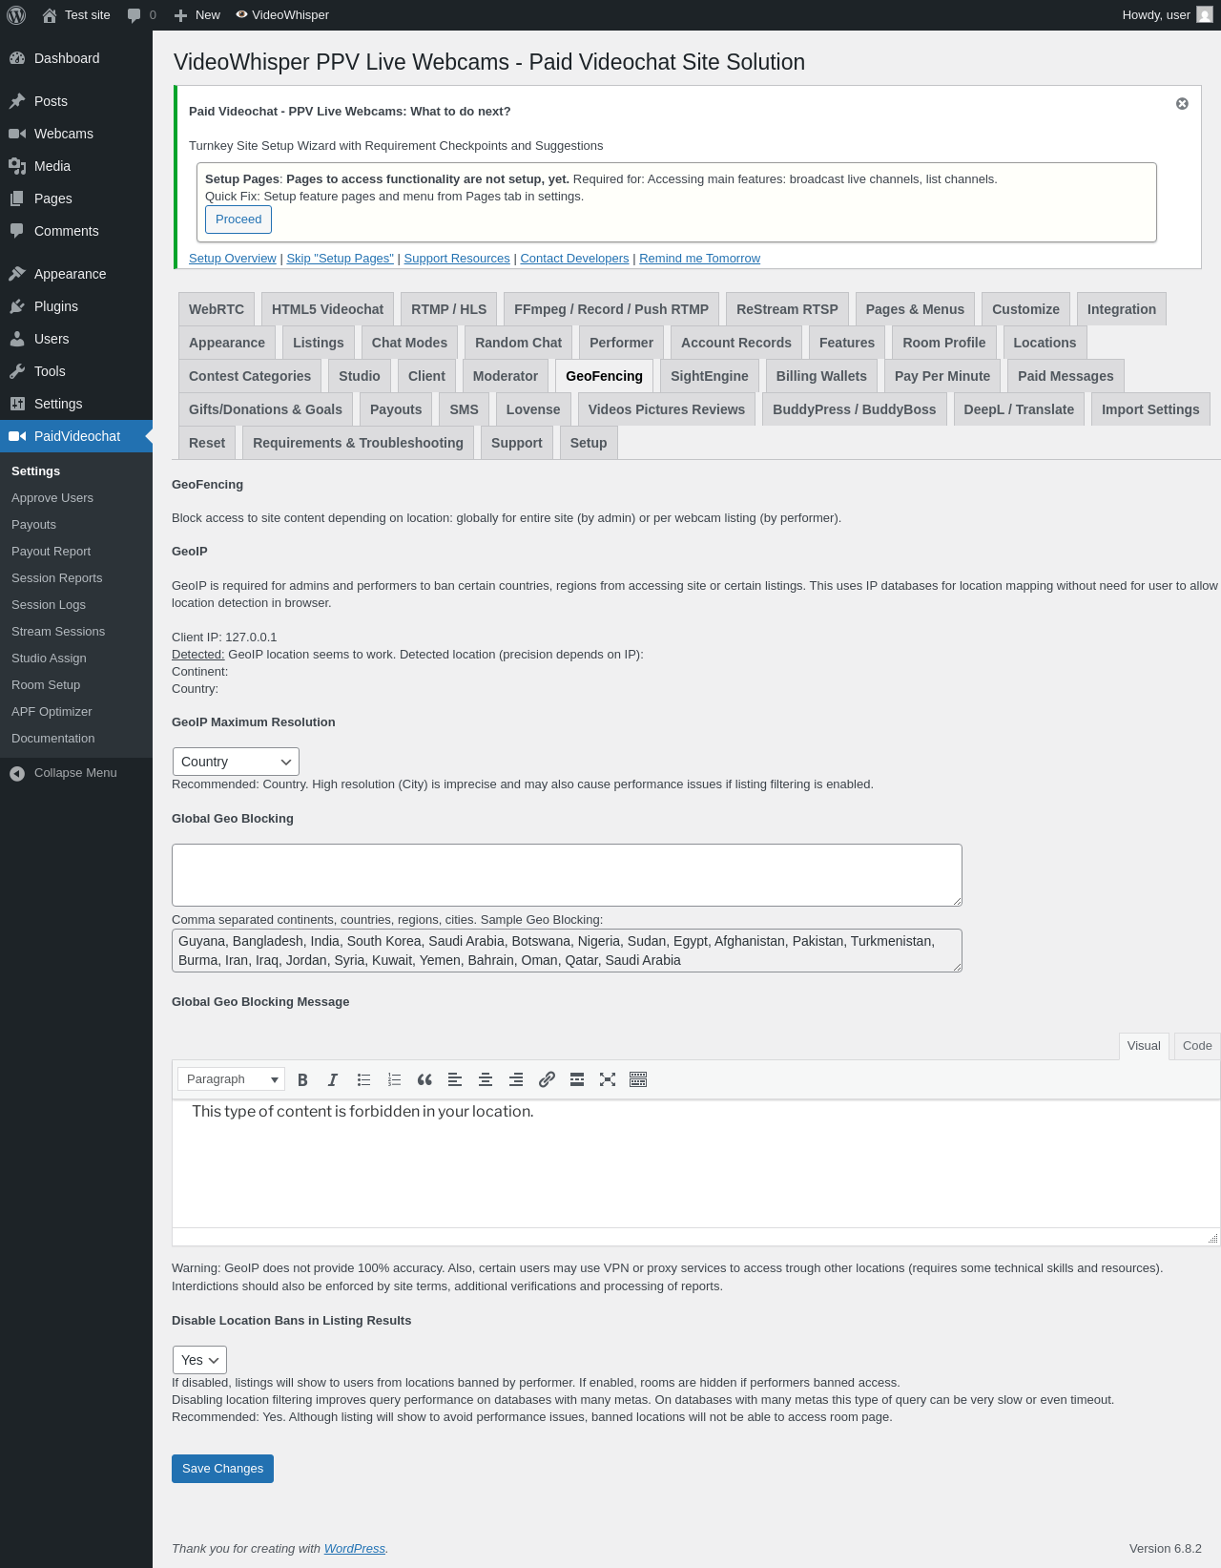Open Users menu in sidebar
This screenshot has width=1221, height=1568.
(x=76, y=339)
